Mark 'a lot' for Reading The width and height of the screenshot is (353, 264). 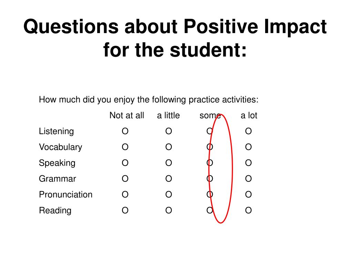point(248,210)
